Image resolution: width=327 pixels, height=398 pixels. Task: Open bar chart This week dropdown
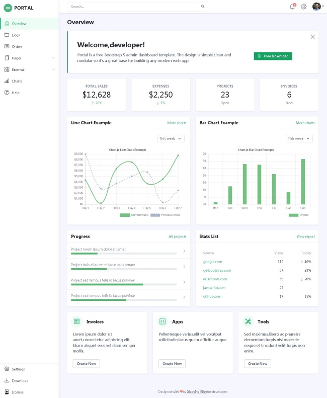pyautogui.click(x=299, y=138)
